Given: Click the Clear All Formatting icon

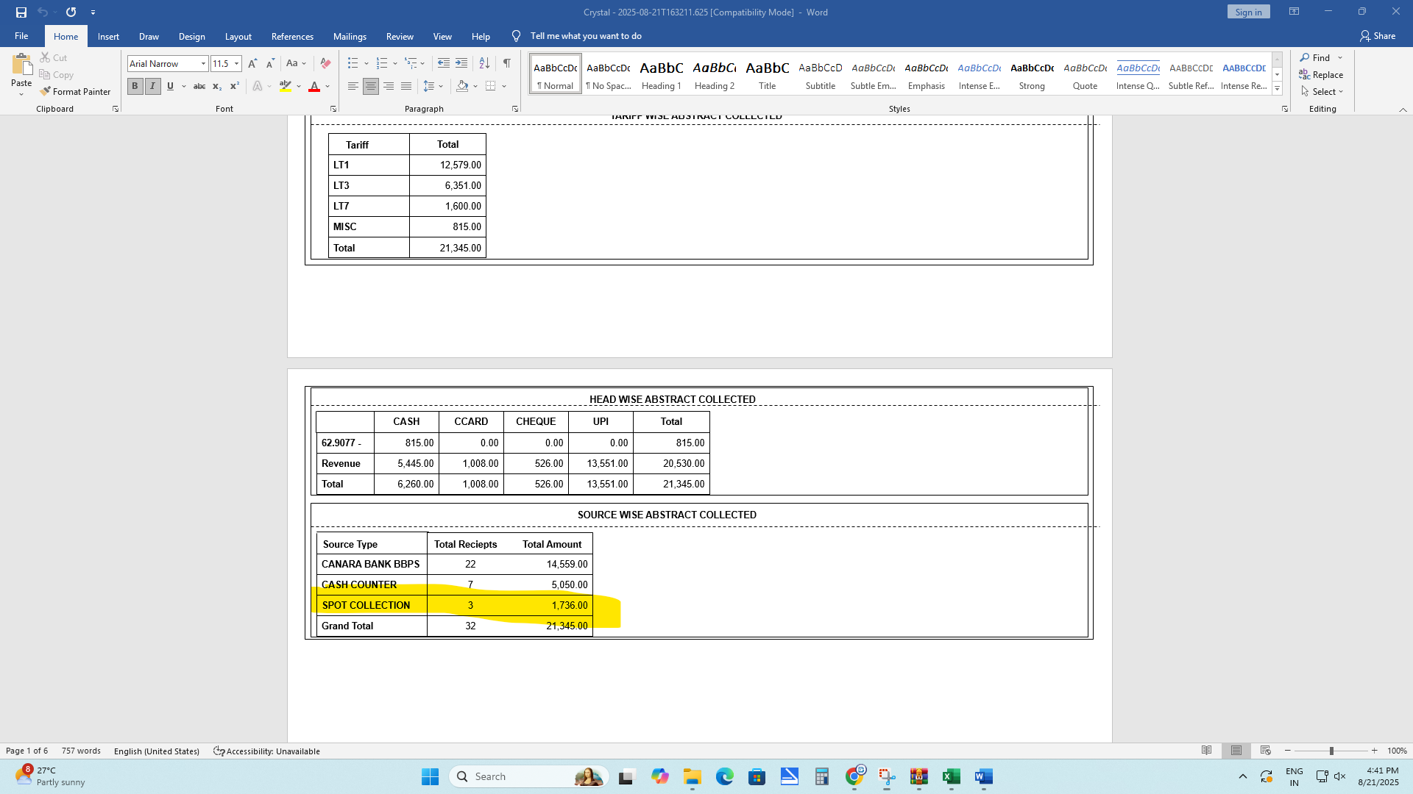Looking at the screenshot, I should [325, 63].
